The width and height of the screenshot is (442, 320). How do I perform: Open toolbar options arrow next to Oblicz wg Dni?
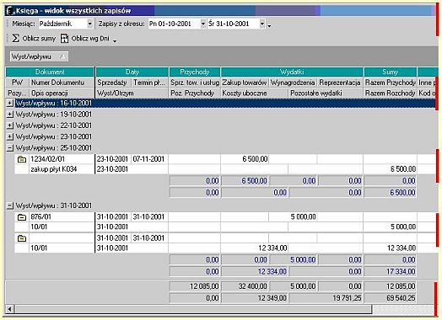[x=115, y=41]
